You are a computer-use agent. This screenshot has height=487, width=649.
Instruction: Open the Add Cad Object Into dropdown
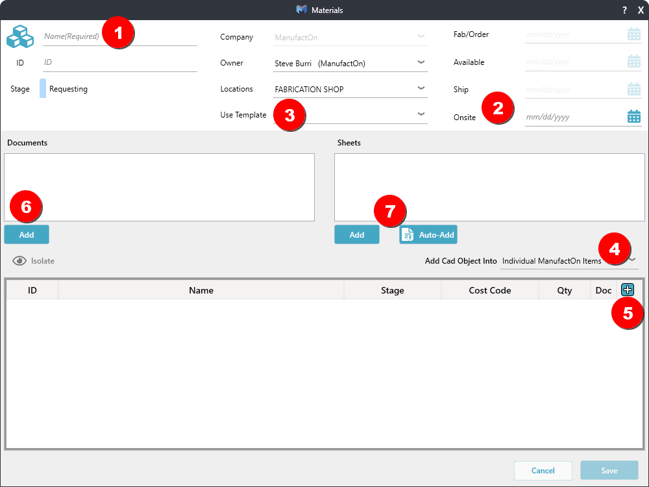(633, 260)
